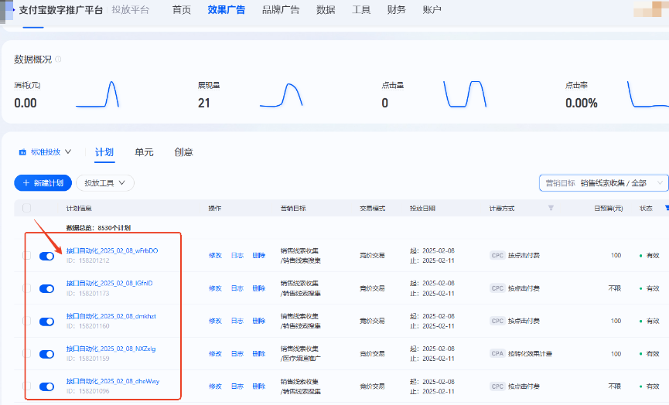
Task: Click 删除 for plan ID 158201212
Action: [259, 255]
